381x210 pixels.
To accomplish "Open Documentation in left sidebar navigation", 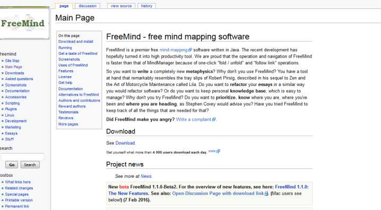I will (17, 91).
